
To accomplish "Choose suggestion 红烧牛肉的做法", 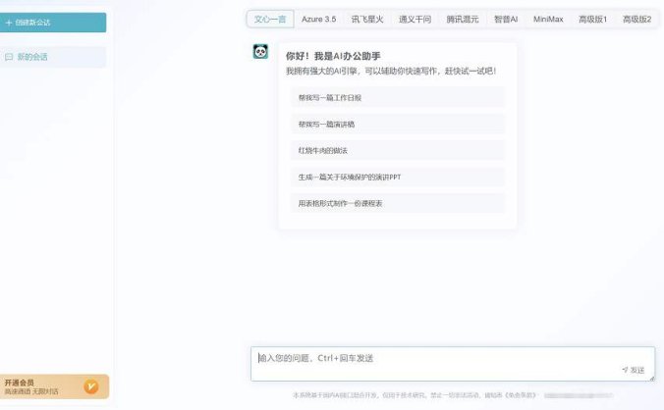I will pyautogui.click(x=398, y=150).
